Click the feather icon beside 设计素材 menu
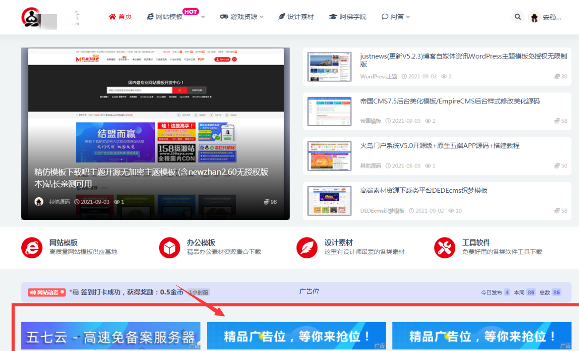Screen dimensions: 579x351 point(282,17)
